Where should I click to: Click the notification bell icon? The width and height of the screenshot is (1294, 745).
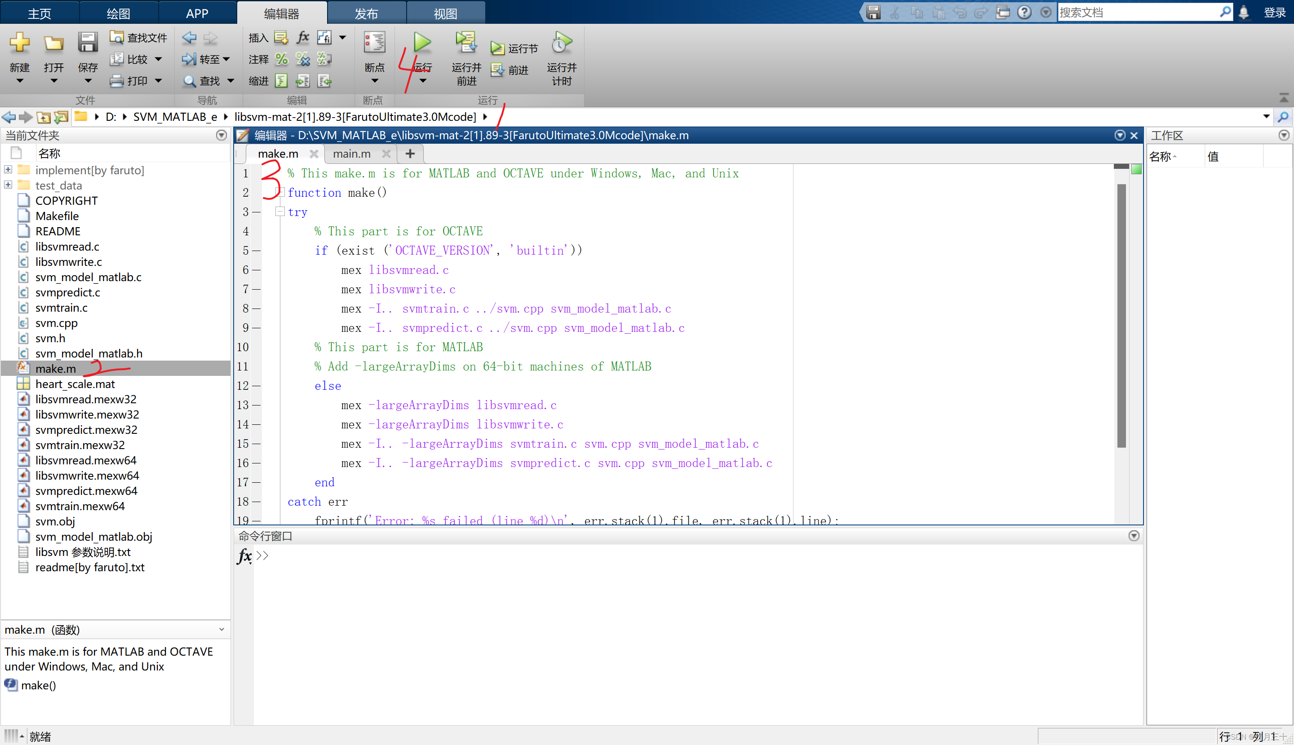(1244, 12)
